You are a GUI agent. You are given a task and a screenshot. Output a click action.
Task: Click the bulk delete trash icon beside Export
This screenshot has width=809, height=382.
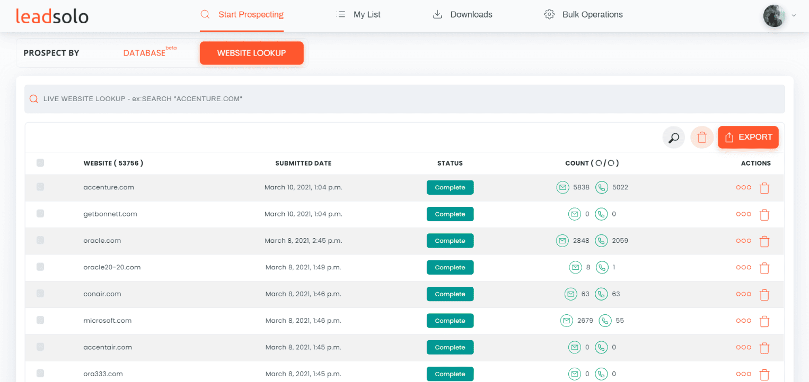click(702, 138)
